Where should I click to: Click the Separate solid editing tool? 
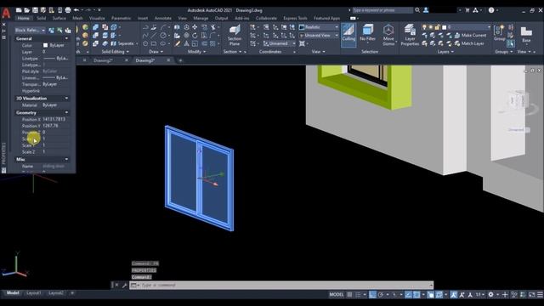tap(122, 43)
